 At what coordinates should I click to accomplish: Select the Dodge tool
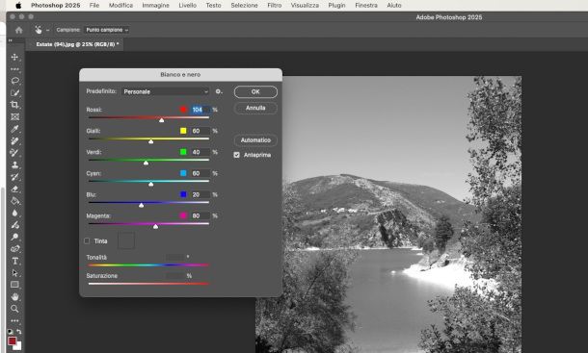(14, 237)
